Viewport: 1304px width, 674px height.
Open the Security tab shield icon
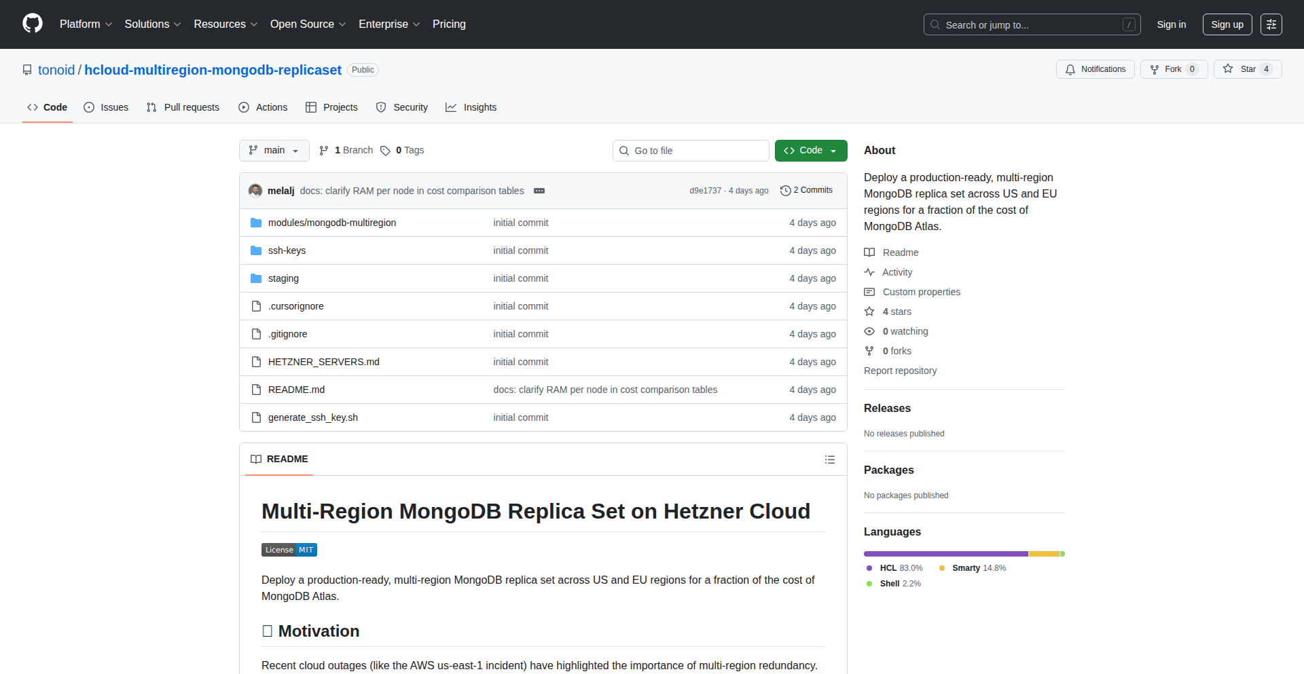click(x=381, y=107)
